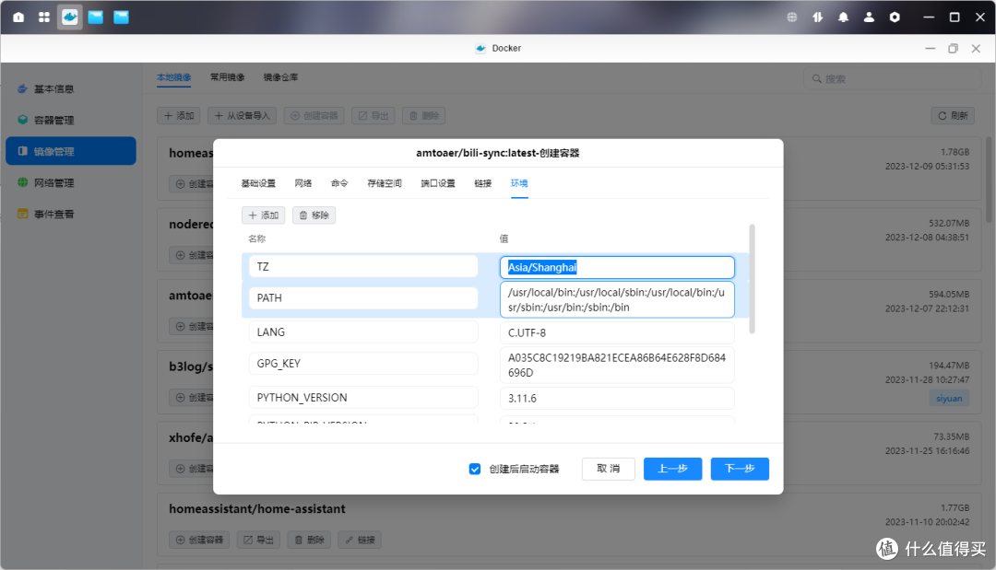
Task: Click 导出 under homeassistant/home-assistant
Action: [x=258, y=541]
